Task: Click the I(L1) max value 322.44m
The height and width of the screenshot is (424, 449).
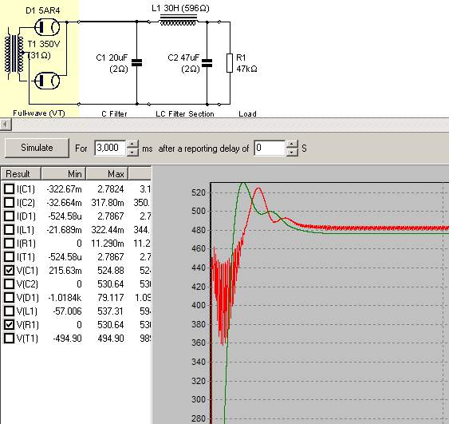Action: click(108, 230)
